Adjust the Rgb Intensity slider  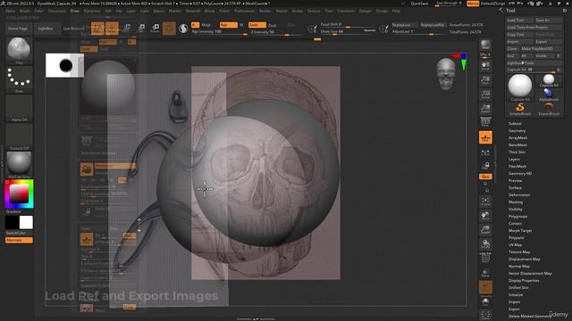coord(220,32)
